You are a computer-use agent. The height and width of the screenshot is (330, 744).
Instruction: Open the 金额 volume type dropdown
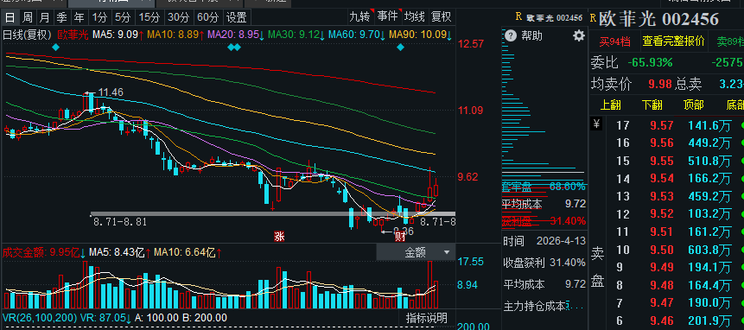coord(416,252)
